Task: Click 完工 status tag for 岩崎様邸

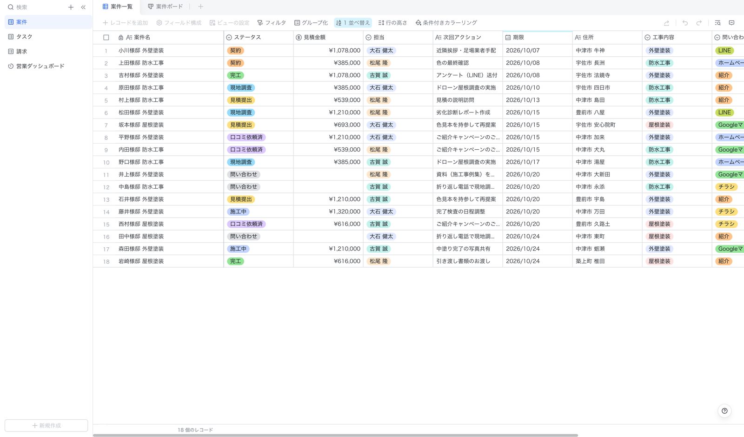Action: 236,261
